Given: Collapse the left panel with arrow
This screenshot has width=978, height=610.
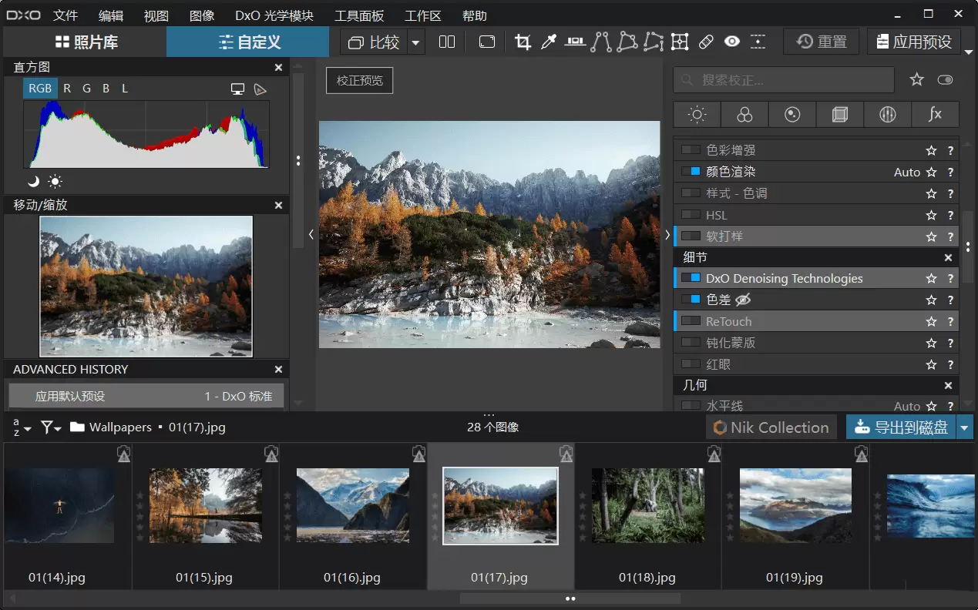Looking at the screenshot, I should pyautogui.click(x=311, y=235).
